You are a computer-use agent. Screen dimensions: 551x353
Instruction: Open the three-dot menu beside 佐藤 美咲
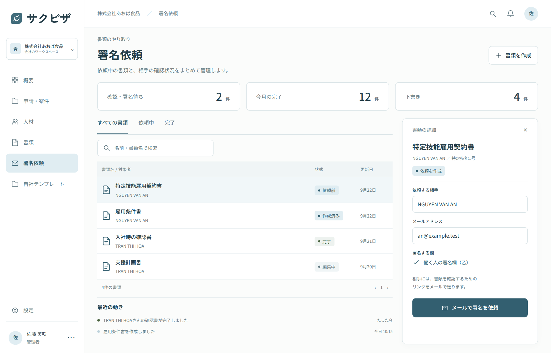[71, 338]
